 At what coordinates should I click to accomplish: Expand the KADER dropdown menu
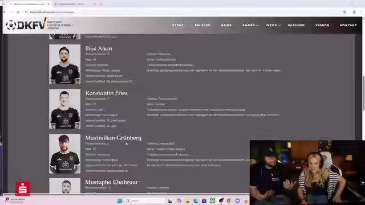[x=250, y=25]
